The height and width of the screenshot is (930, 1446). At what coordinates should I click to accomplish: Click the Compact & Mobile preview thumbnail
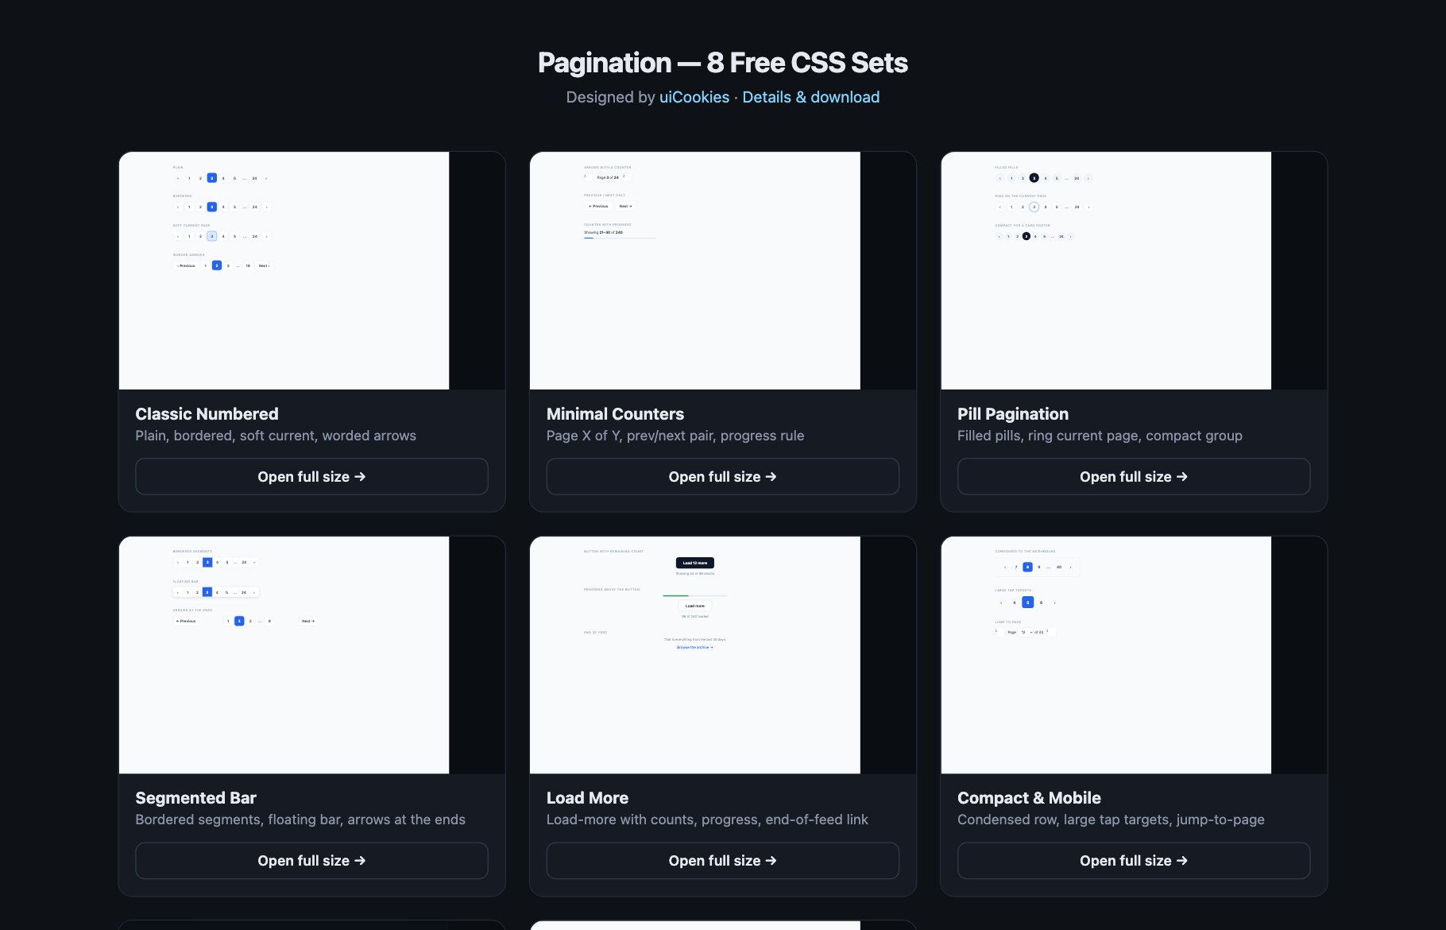pyautogui.click(x=1134, y=655)
